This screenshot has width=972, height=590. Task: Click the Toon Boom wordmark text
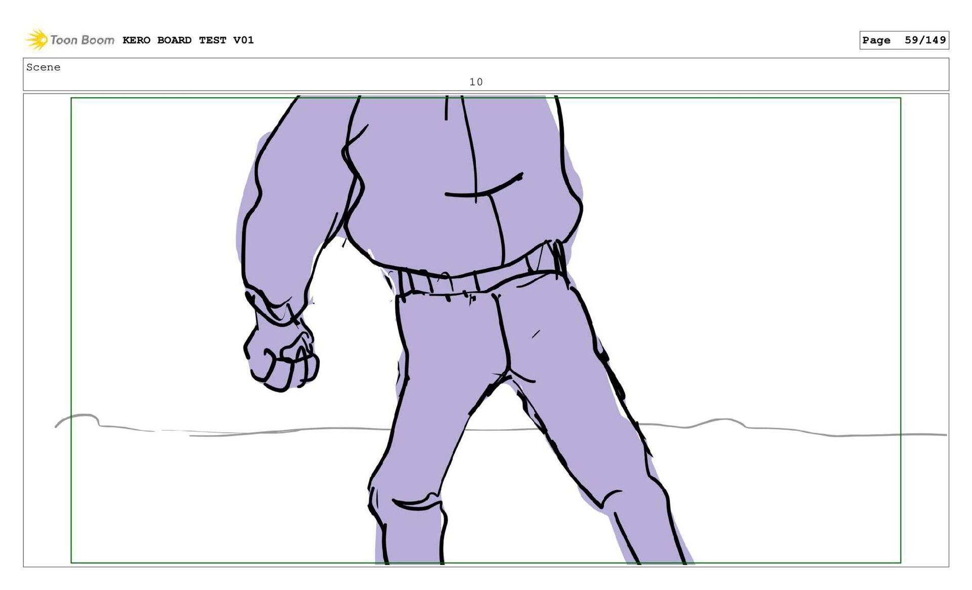click(x=82, y=40)
